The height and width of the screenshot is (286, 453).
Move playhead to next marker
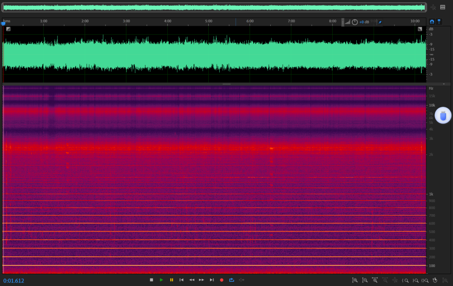(x=212, y=280)
